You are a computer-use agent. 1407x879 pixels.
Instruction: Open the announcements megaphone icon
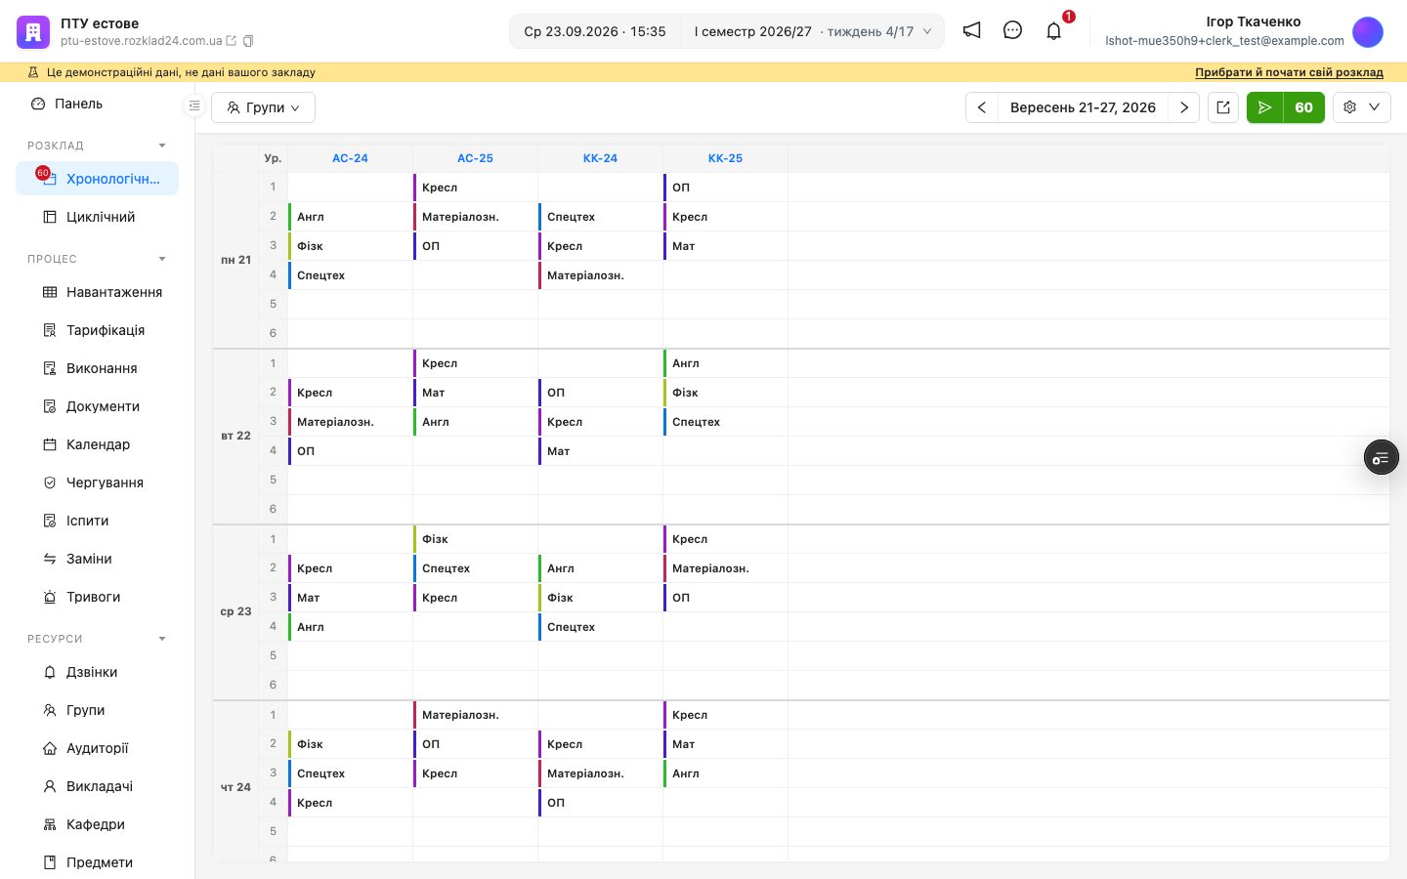point(971,30)
